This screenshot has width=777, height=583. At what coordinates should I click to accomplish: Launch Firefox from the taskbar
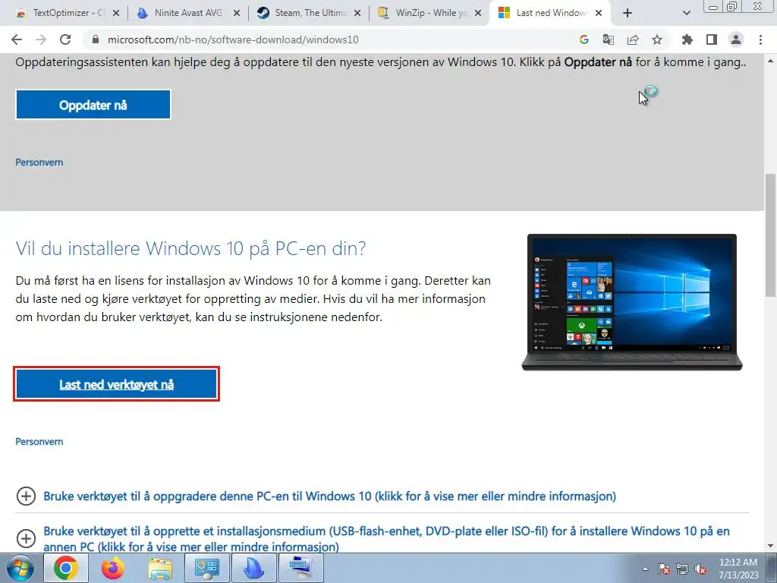pos(113,568)
